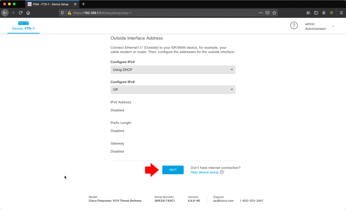Click the green extension icon in the toolbar
Image resolution: width=346 pixels, height=210 pixels.
tap(331, 12)
